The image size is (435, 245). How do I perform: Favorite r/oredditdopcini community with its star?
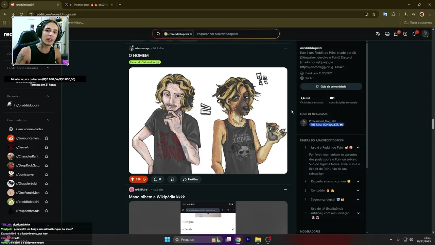pyautogui.click(x=46, y=202)
